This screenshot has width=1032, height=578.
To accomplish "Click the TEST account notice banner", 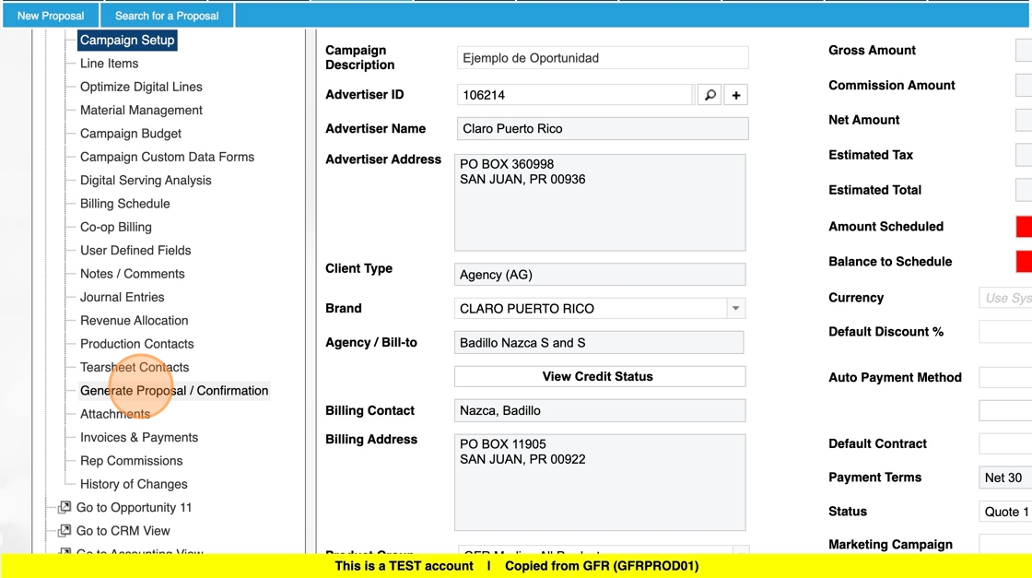I will click(516, 565).
